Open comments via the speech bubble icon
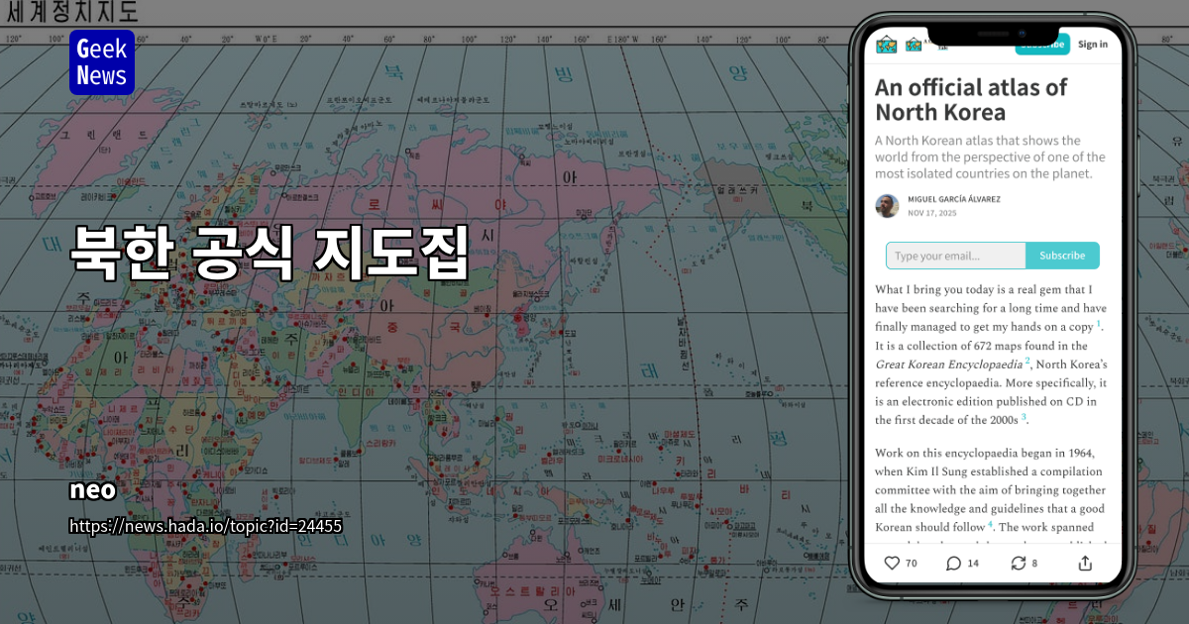The height and width of the screenshot is (624, 1189). coord(954,563)
